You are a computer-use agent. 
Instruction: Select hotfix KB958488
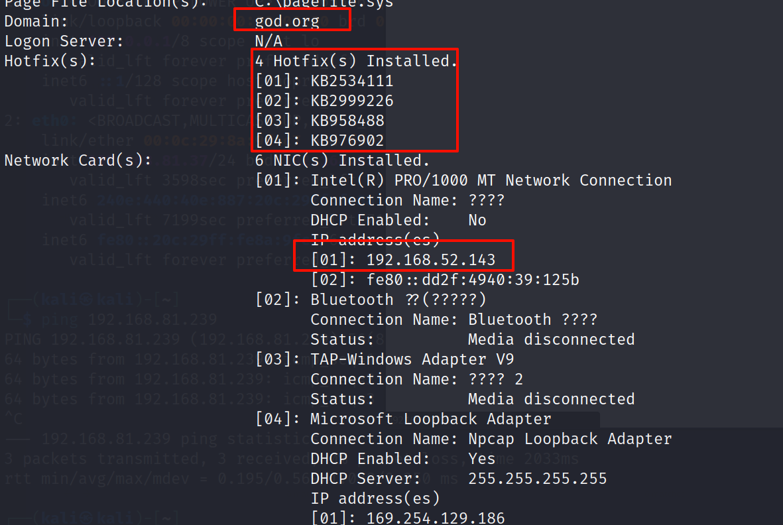coord(347,121)
